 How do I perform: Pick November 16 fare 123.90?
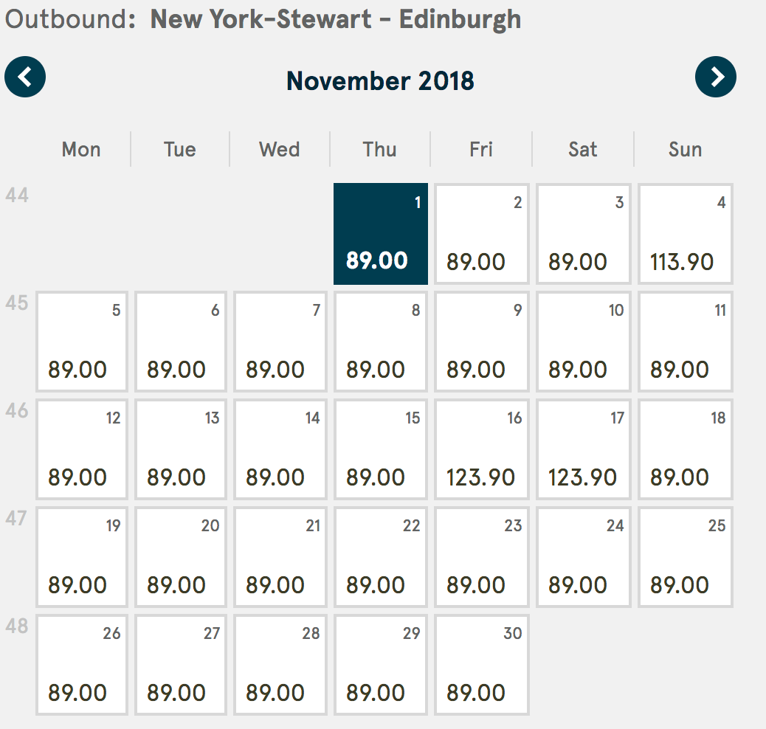pyautogui.click(x=482, y=449)
